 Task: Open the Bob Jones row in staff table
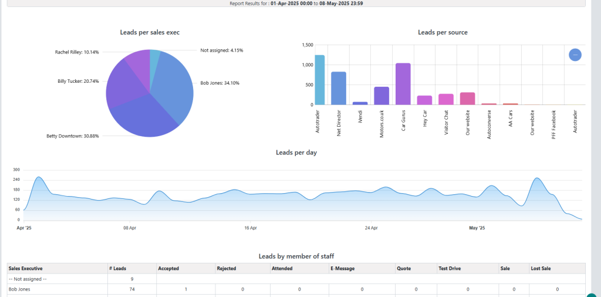point(21,289)
